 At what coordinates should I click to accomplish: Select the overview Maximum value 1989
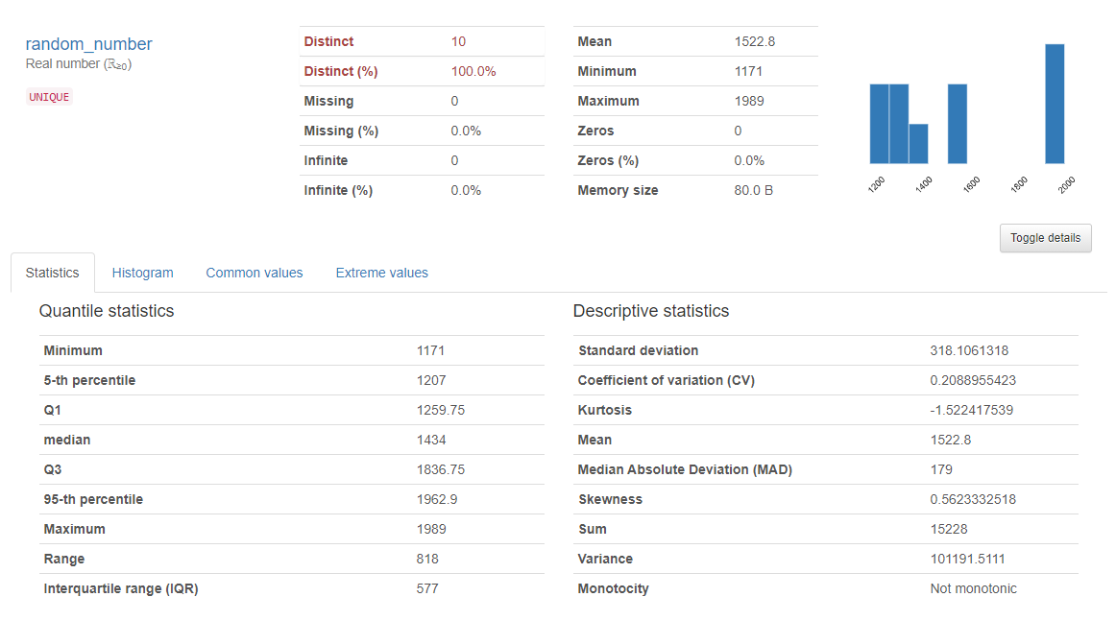[749, 101]
